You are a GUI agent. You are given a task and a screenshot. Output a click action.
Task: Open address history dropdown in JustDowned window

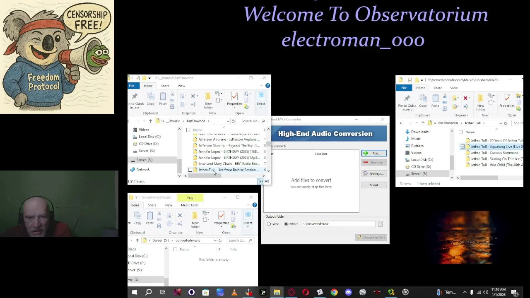point(228,121)
